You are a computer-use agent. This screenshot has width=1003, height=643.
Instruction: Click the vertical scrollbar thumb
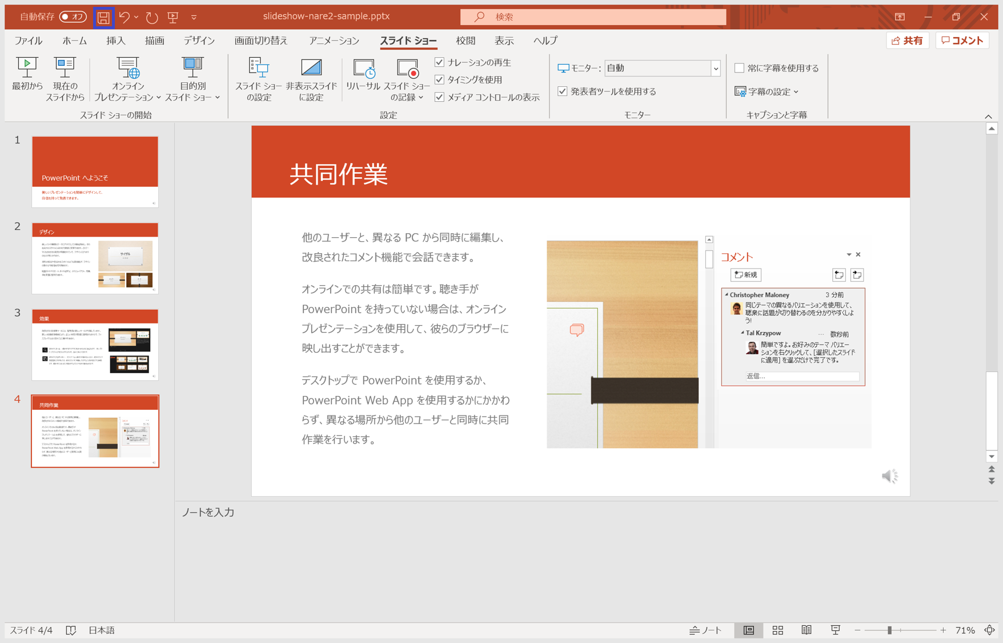[x=992, y=410]
